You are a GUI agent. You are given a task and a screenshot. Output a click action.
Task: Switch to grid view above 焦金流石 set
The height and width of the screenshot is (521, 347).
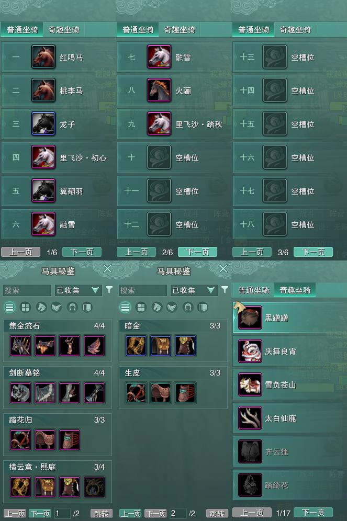coord(25,307)
